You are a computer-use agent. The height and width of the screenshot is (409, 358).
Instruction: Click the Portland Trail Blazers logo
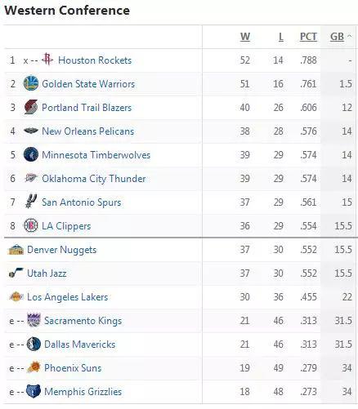click(31, 107)
